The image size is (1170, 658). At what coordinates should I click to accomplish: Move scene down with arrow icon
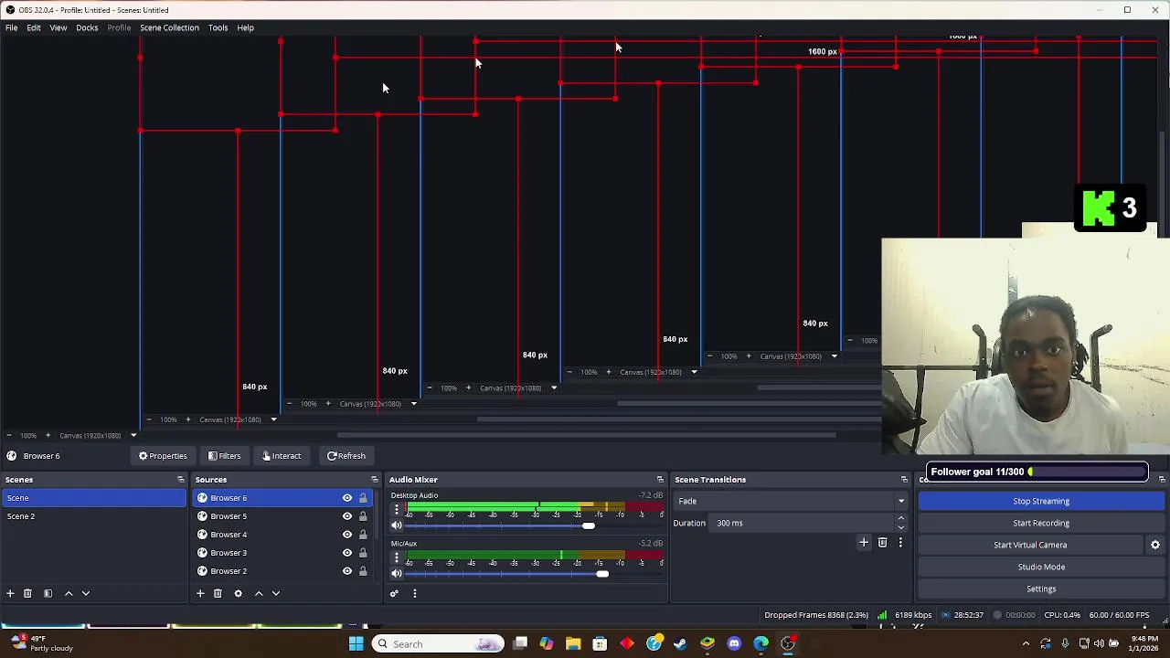tap(86, 593)
